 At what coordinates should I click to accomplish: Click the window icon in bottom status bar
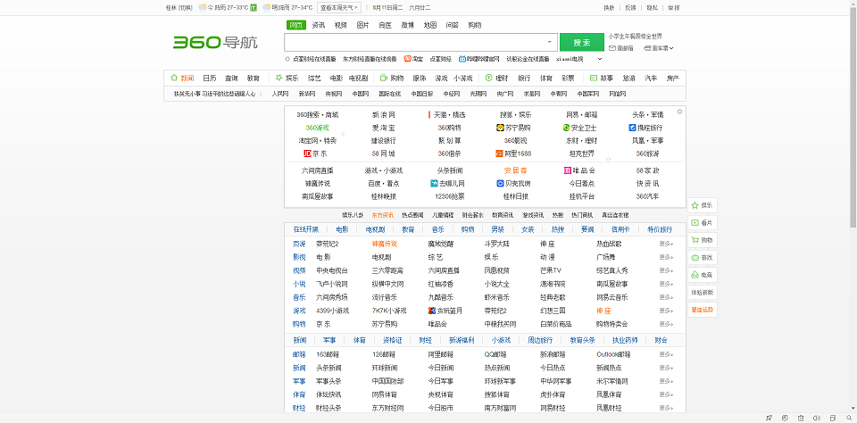(832, 418)
